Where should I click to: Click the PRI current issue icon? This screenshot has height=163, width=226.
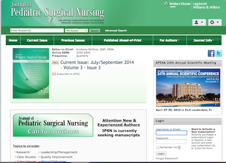[x=55, y=62]
